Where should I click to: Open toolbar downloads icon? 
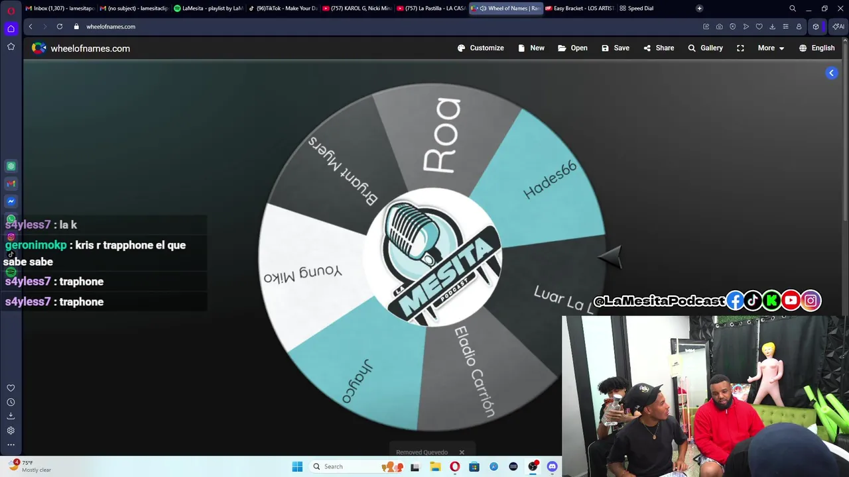(x=772, y=26)
